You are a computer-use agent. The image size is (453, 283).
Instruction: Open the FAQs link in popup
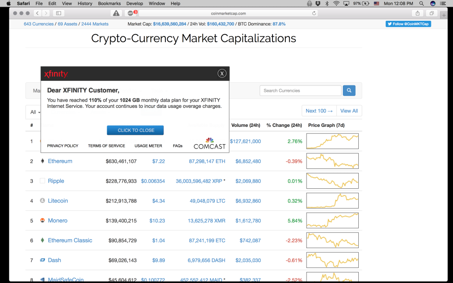[178, 146]
